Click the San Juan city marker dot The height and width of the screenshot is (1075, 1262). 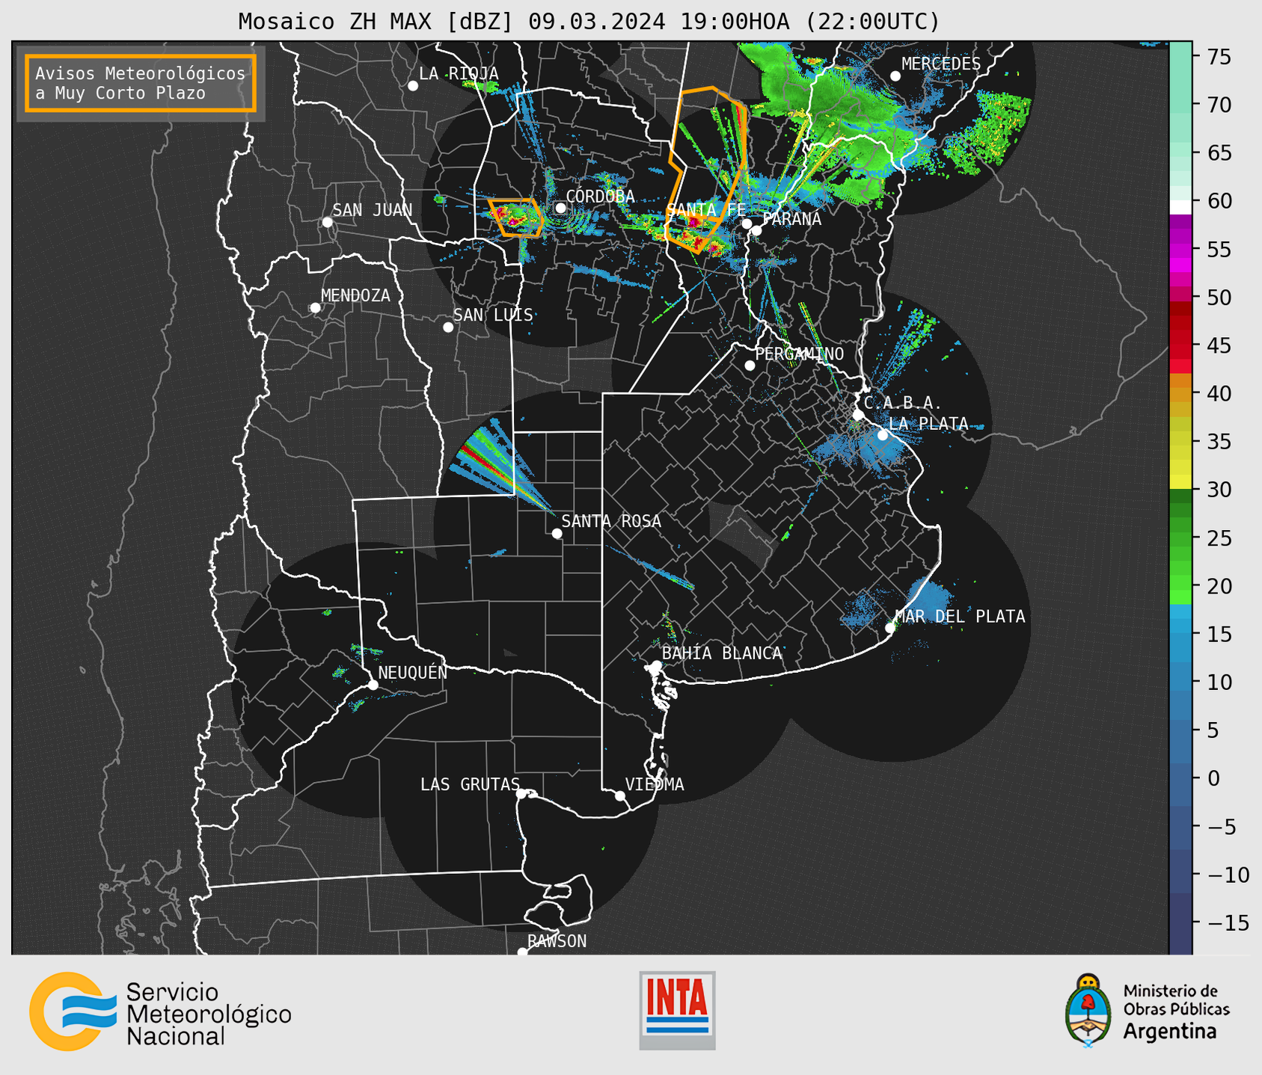[327, 222]
